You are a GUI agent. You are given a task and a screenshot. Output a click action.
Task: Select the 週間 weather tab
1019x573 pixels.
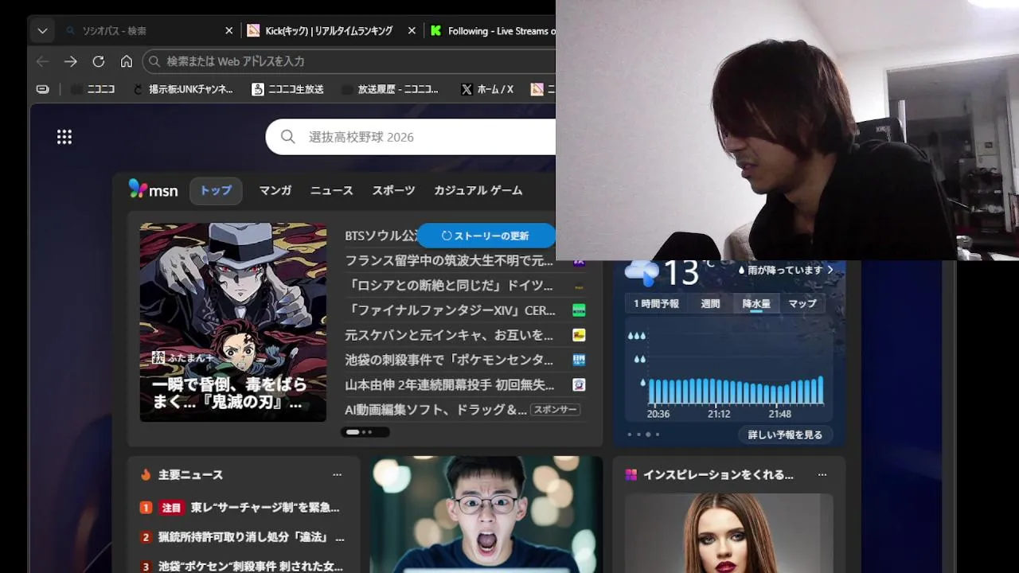click(710, 304)
